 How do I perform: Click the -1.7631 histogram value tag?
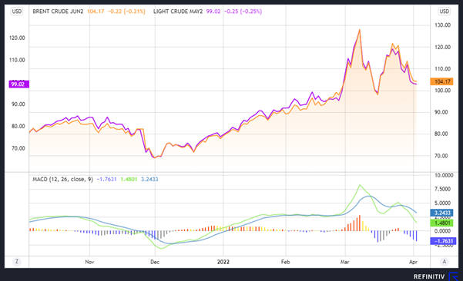(x=443, y=241)
